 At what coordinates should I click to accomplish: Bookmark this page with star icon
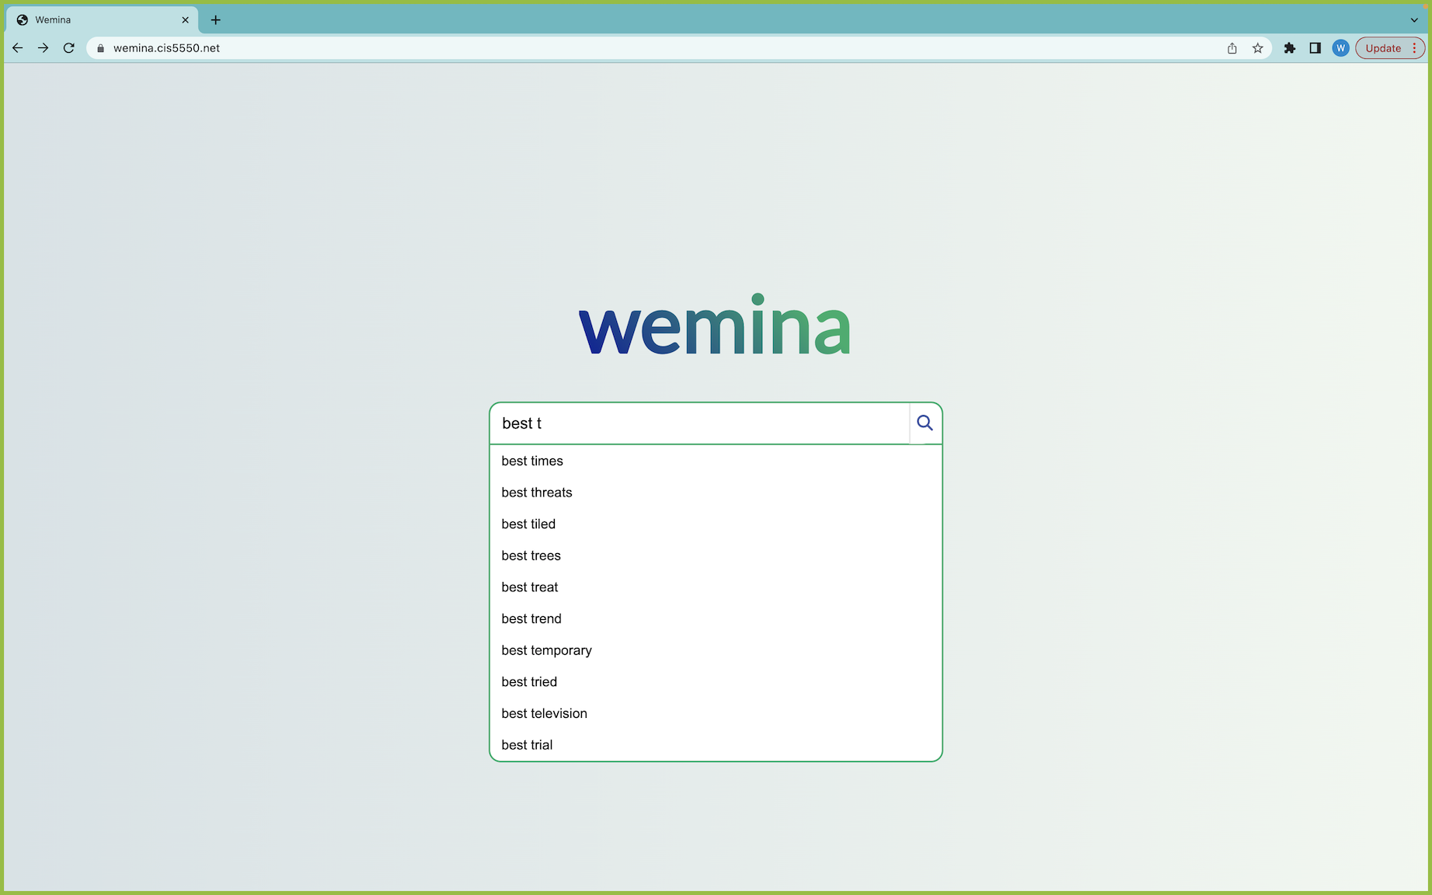[x=1258, y=48]
